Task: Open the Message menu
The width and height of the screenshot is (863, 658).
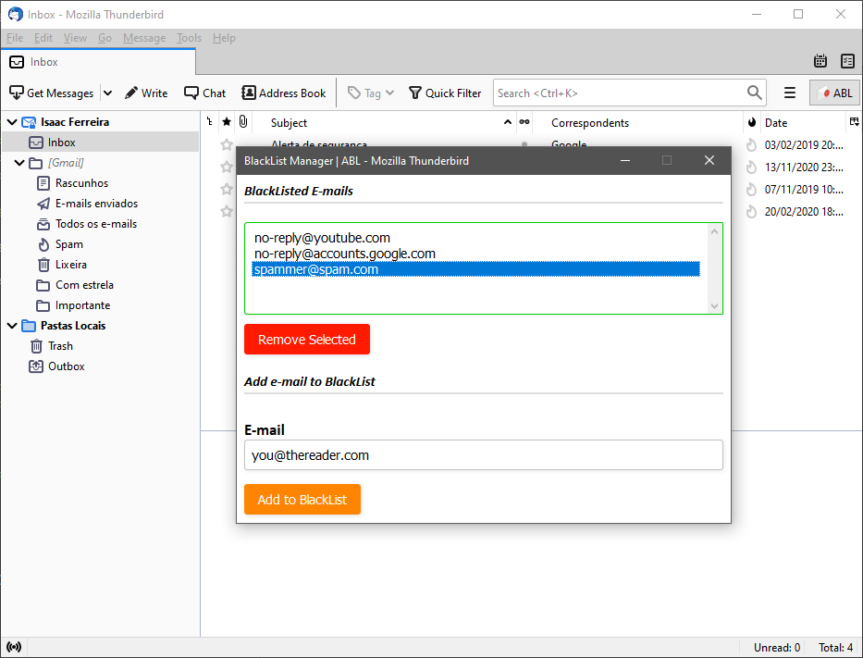Action: click(x=144, y=38)
